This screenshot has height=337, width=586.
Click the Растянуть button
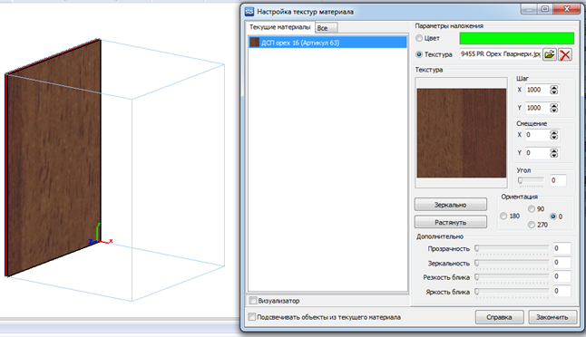450,222
